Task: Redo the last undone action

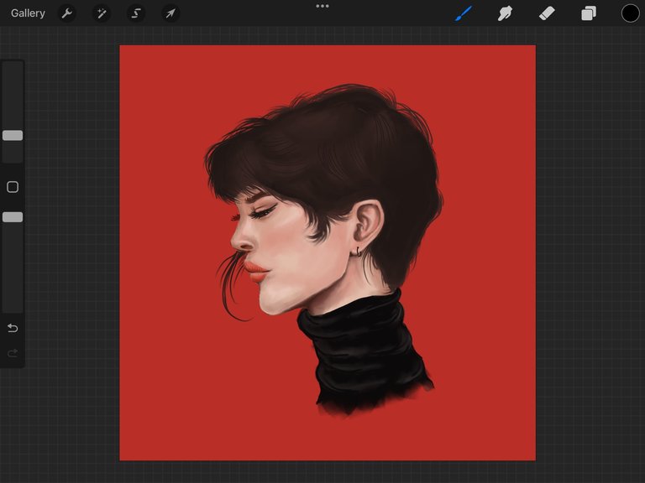Action: [x=13, y=353]
